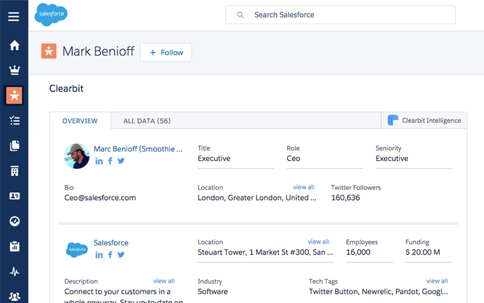Click the Role value Ceo

pos(293,159)
